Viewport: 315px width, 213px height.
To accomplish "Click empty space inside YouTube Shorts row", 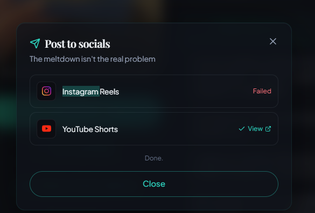I will coord(177,129).
